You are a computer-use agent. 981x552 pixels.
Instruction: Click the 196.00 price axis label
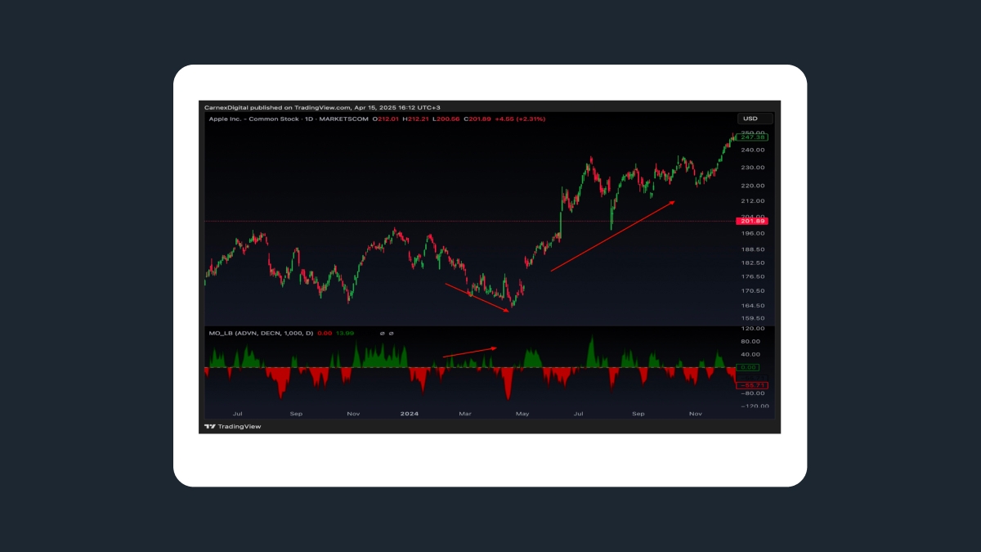tap(753, 233)
